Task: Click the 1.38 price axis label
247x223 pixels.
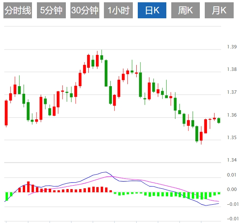Action: pos(232,69)
